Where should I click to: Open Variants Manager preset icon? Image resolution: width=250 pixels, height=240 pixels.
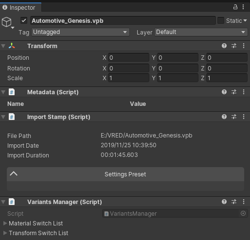pos(234,202)
